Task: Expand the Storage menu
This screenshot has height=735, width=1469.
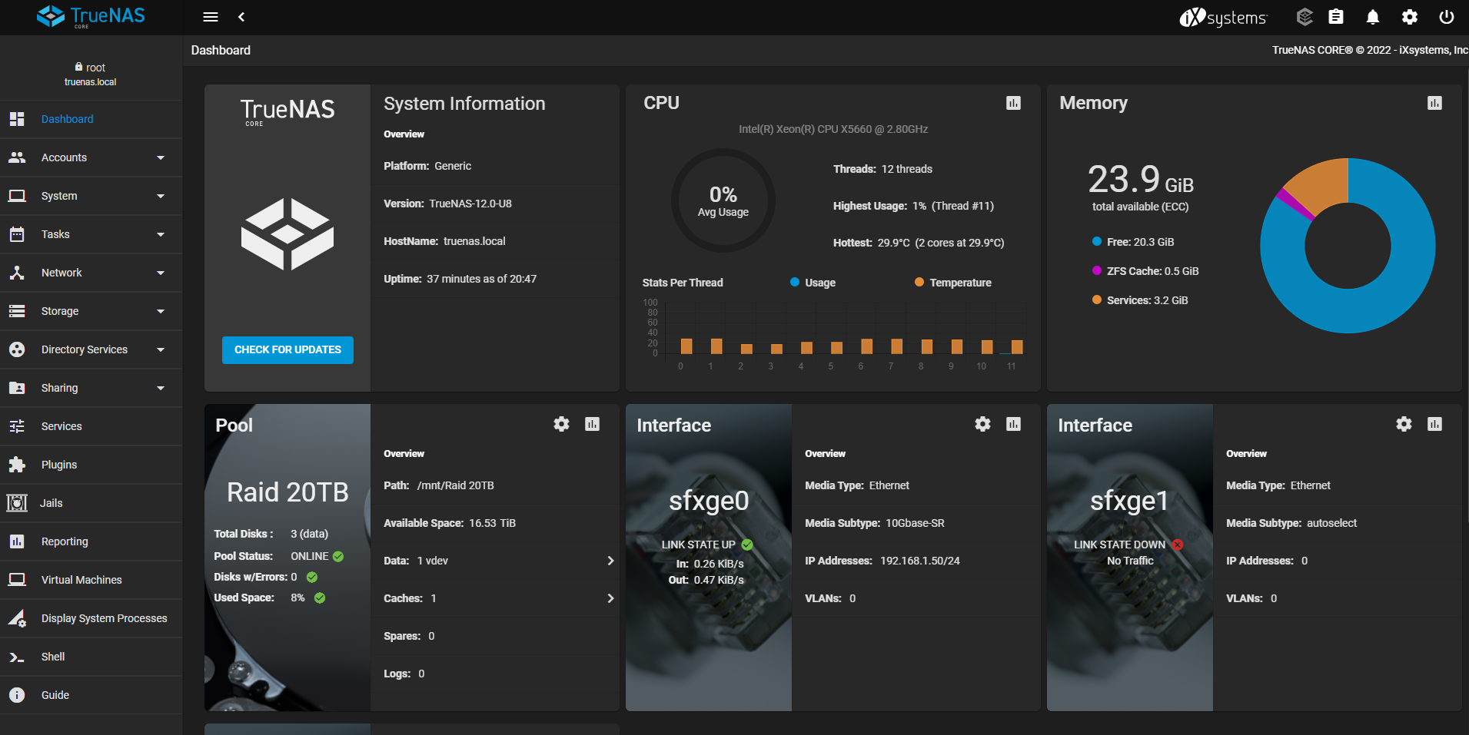Action: tap(91, 311)
